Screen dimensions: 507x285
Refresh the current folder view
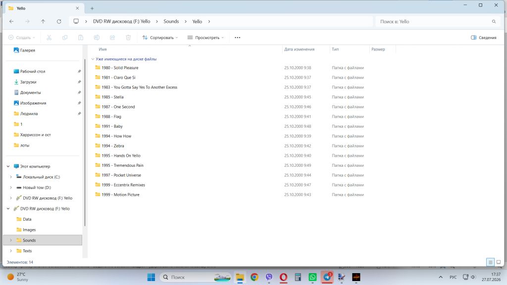click(x=59, y=21)
